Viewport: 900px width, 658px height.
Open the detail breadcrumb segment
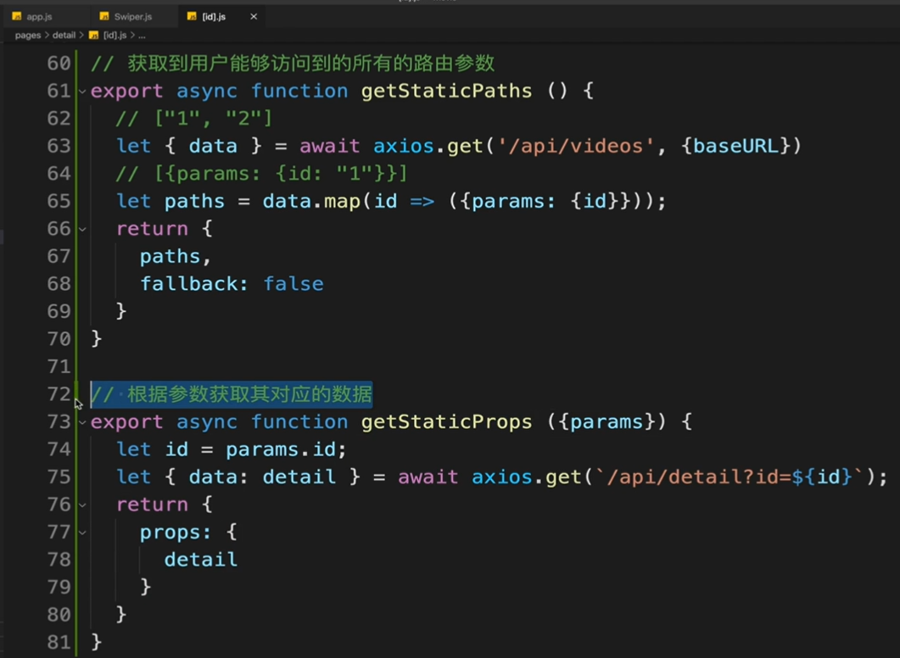[64, 35]
